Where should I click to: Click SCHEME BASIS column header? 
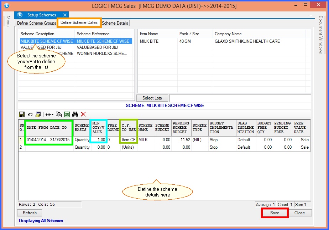[x=82, y=128]
